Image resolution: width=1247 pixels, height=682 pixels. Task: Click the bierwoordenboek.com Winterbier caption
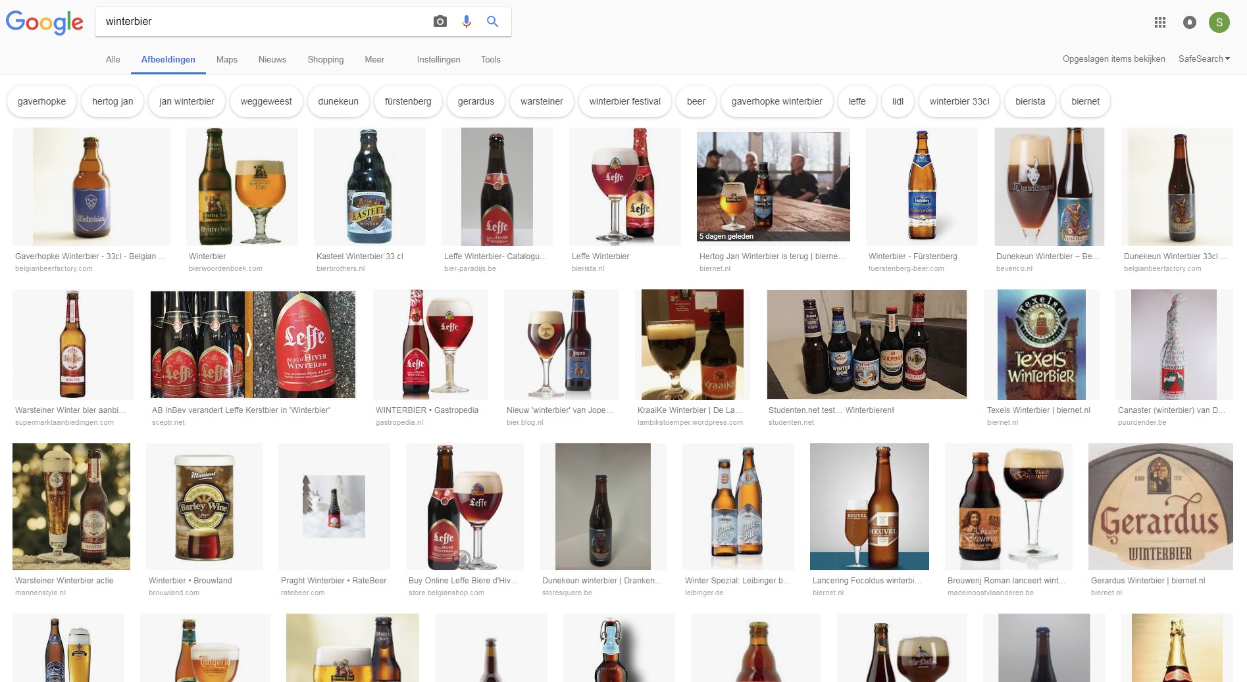(x=207, y=256)
